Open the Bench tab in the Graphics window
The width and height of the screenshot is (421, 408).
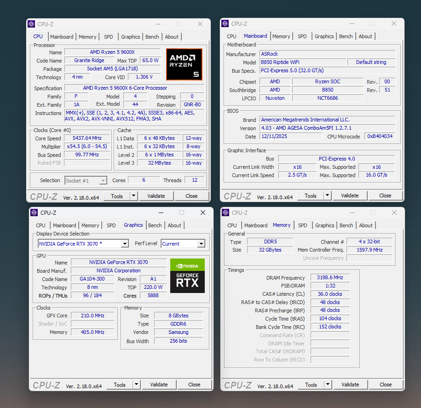(x=155, y=225)
